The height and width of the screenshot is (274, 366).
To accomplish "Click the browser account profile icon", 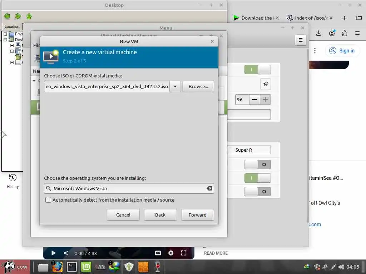I will click(332, 33).
